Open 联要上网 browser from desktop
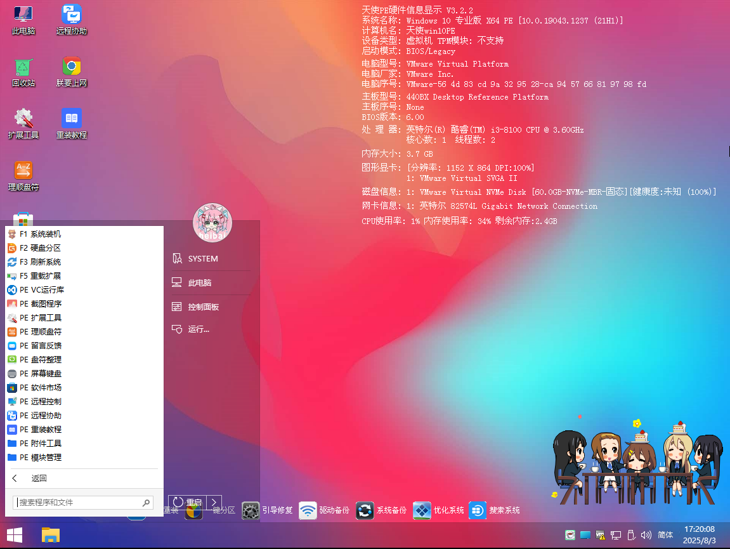730x549 pixels. click(x=71, y=72)
